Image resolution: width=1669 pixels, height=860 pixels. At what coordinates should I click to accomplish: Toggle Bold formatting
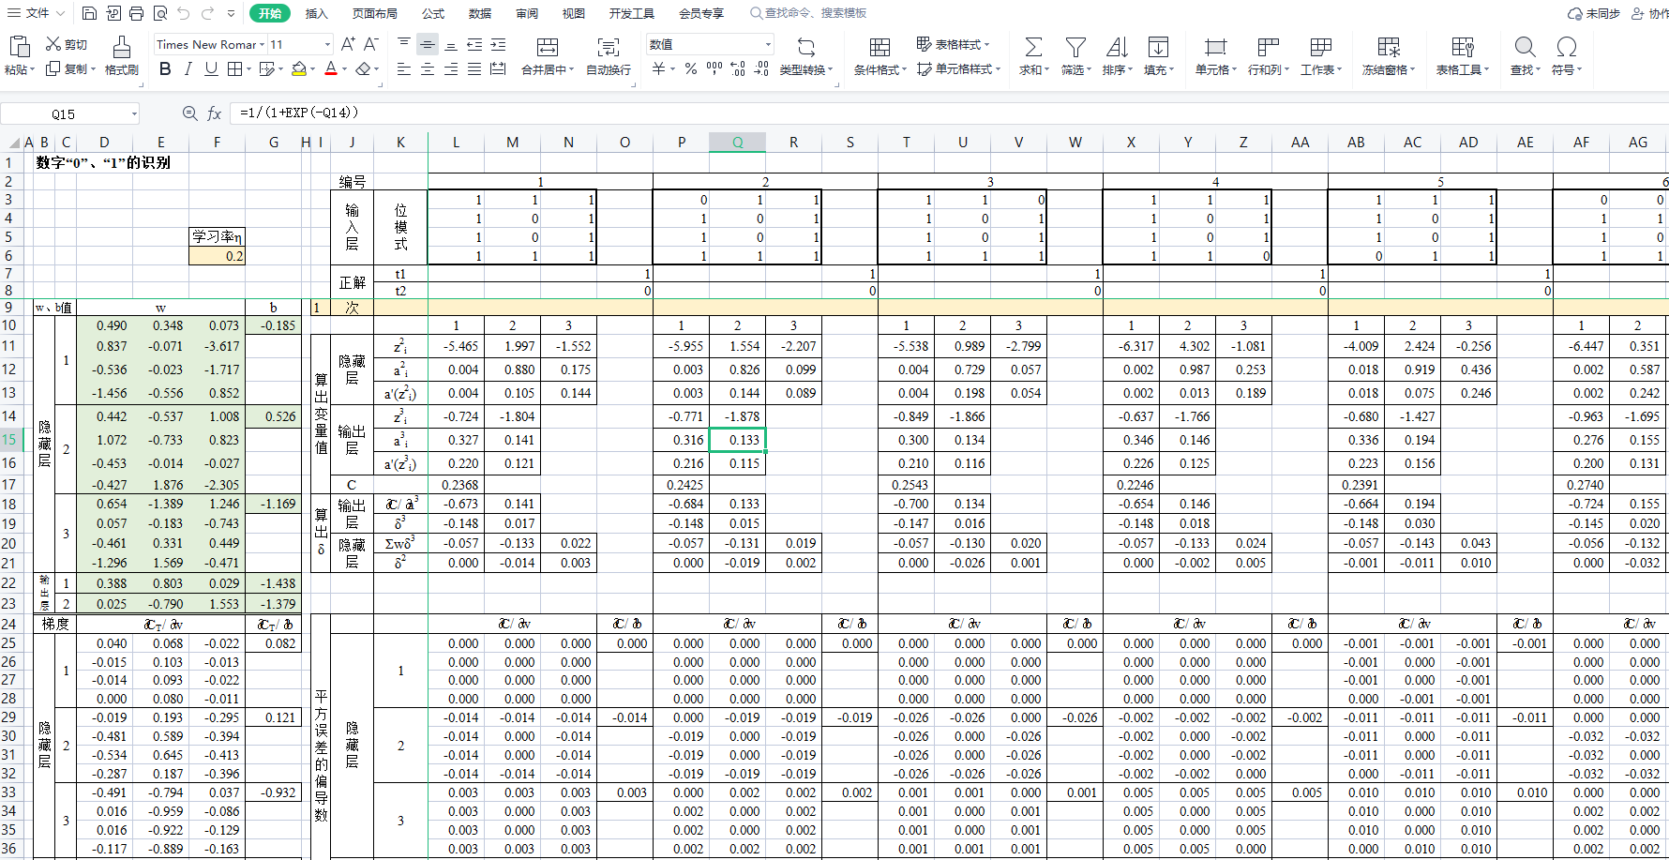pos(165,68)
